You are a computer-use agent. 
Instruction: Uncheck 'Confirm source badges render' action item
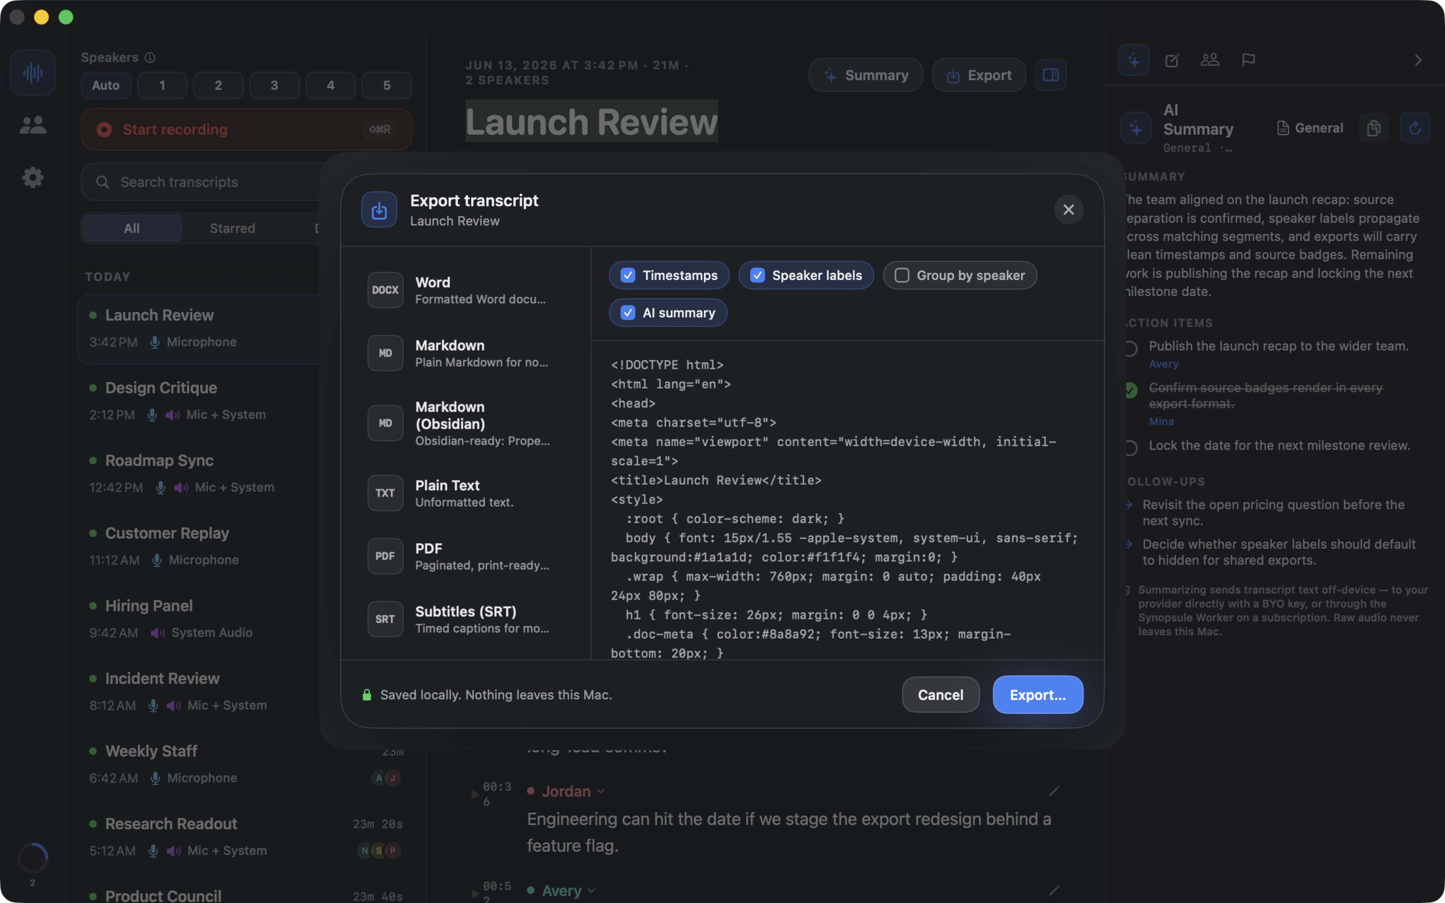(x=1130, y=390)
